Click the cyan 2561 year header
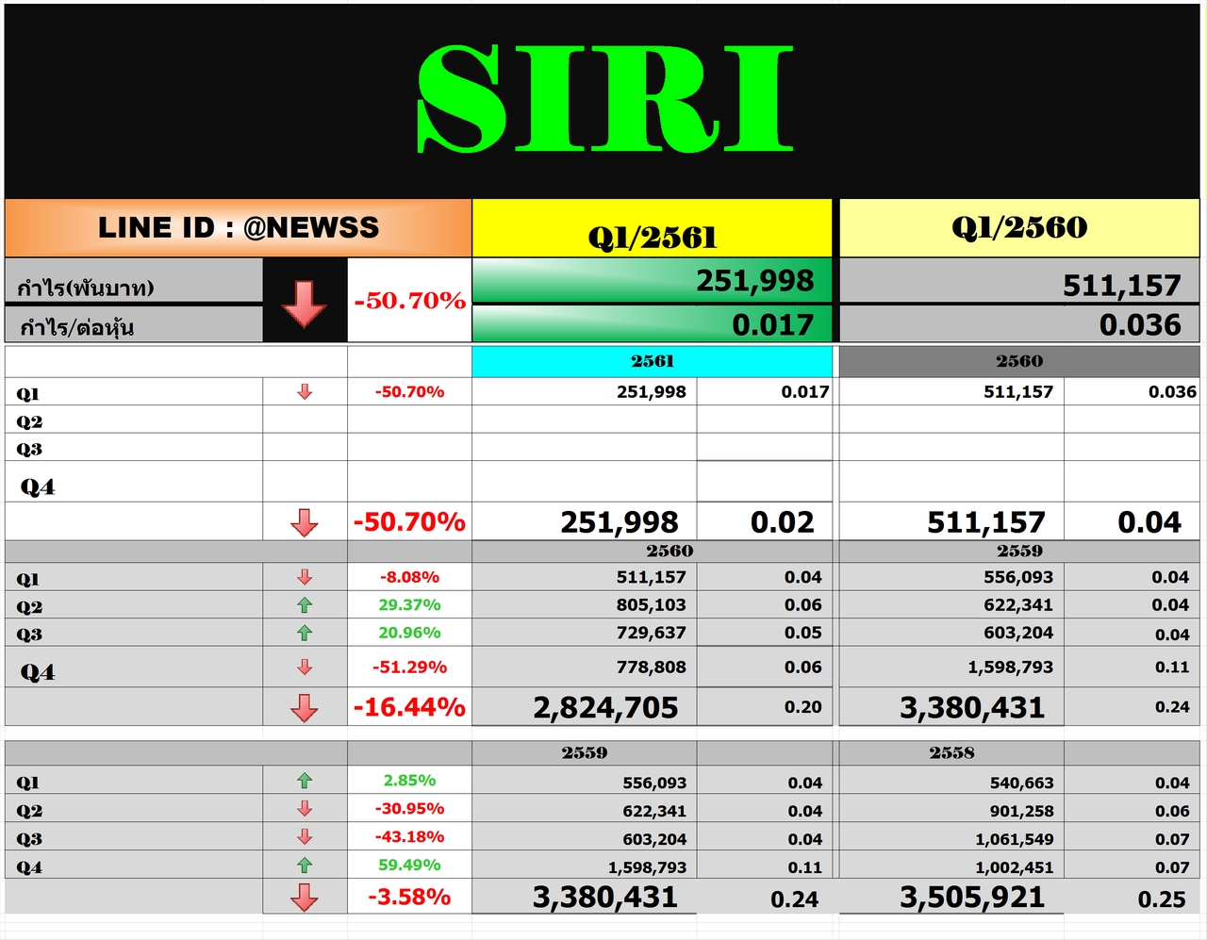The height and width of the screenshot is (940, 1207). (x=653, y=362)
